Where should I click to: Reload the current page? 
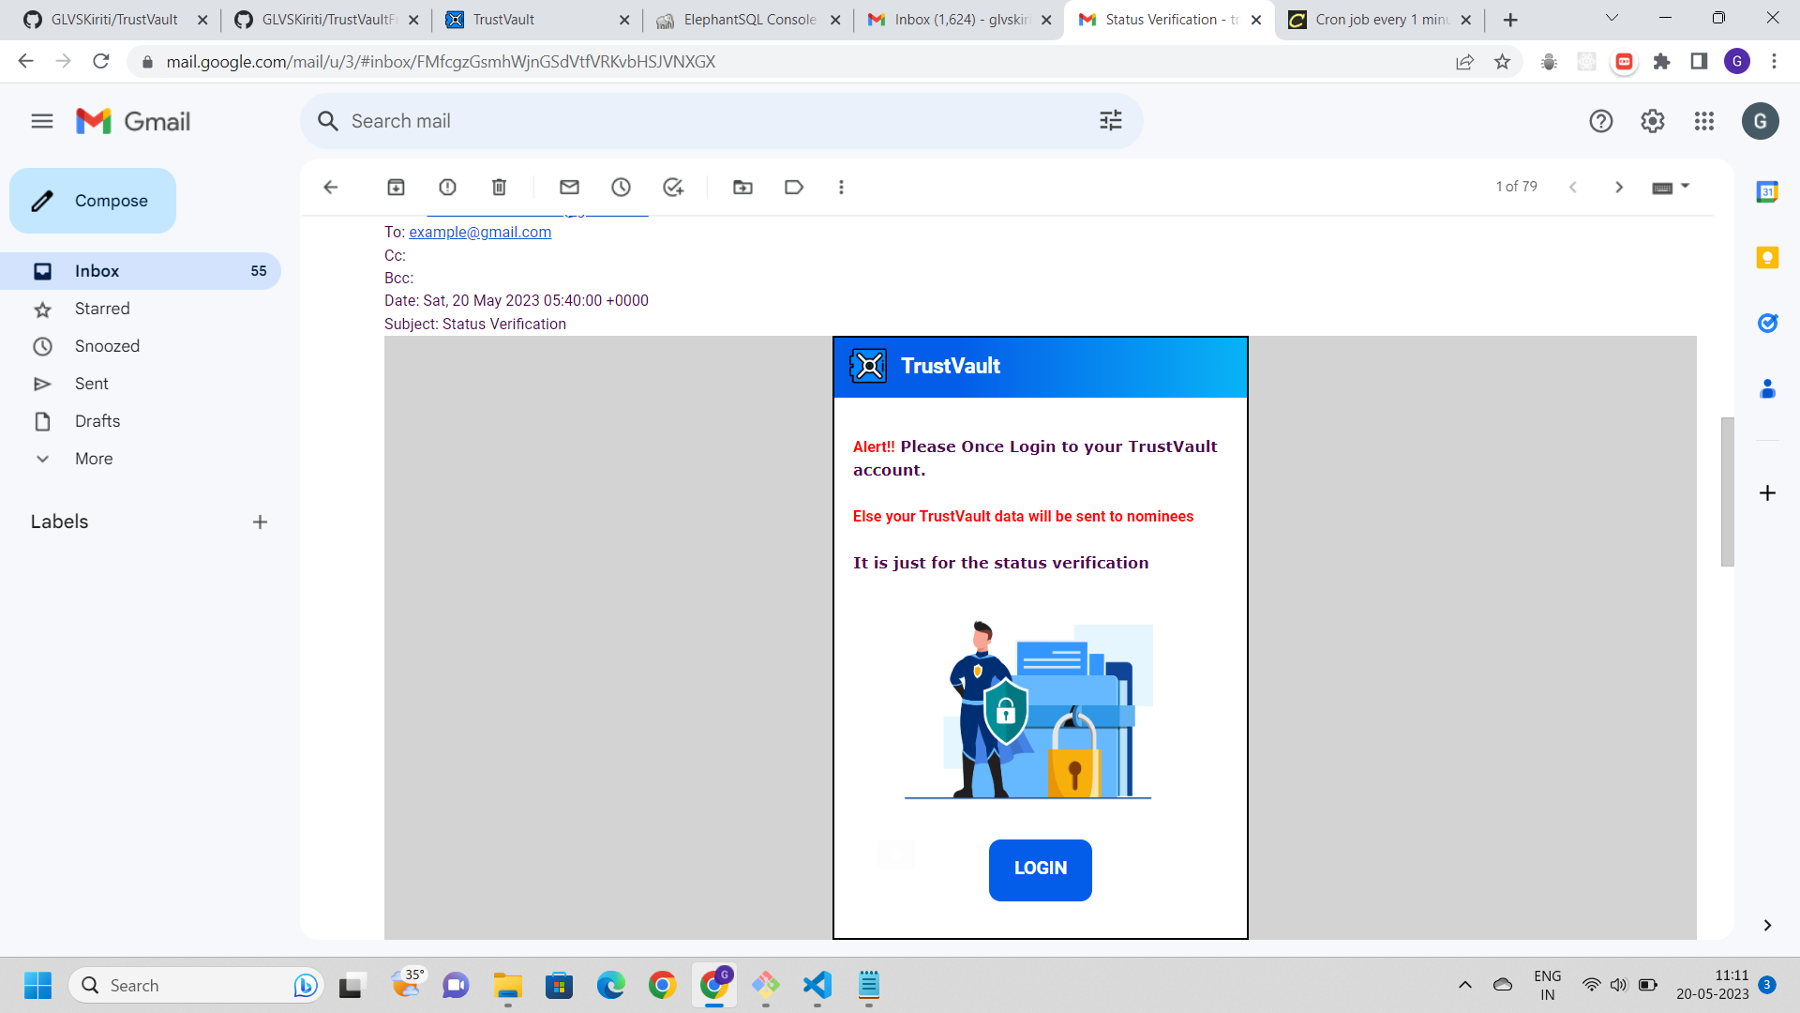coord(101,62)
